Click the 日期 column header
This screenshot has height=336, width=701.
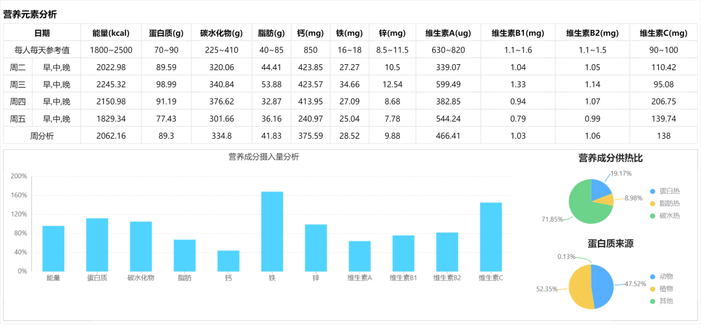(x=42, y=32)
